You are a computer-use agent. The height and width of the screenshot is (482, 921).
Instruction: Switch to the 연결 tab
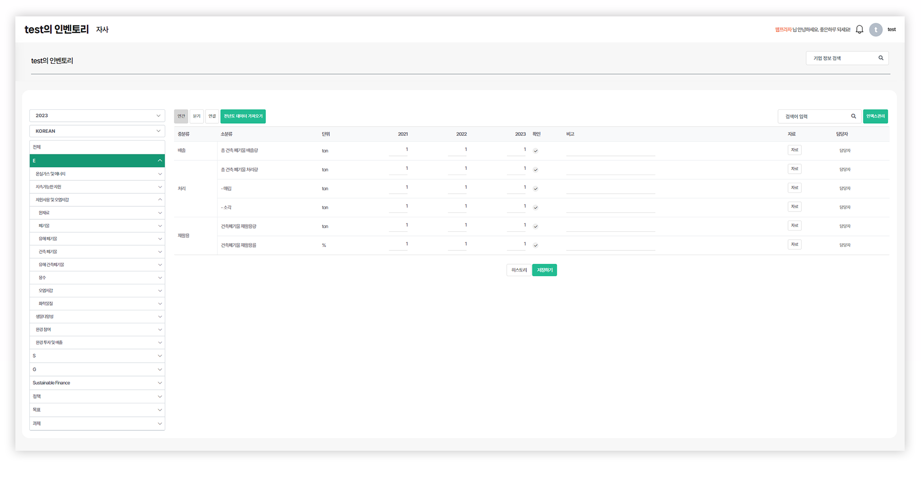pyautogui.click(x=212, y=116)
